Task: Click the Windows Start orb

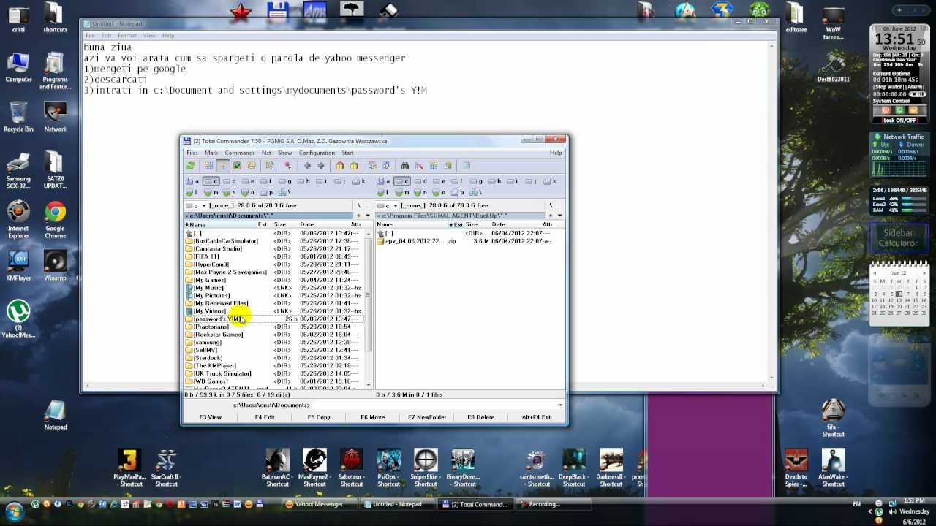Action: tap(15, 511)
